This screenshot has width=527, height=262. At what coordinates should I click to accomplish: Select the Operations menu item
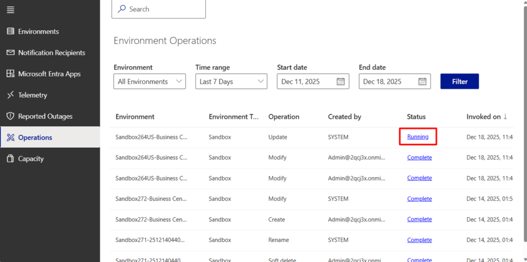click(35, 137)
